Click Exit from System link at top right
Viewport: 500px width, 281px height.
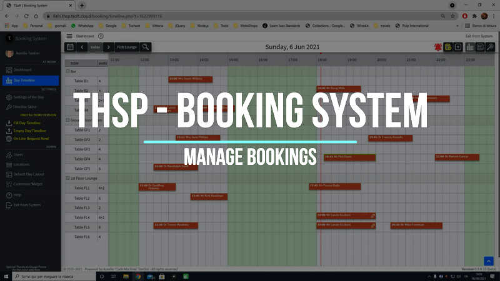pyautogui.click(x=480, y=36)
